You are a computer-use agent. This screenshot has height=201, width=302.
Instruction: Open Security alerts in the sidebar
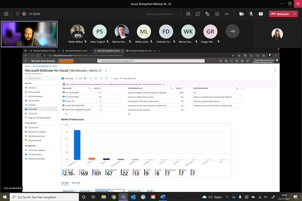[33, 101]
